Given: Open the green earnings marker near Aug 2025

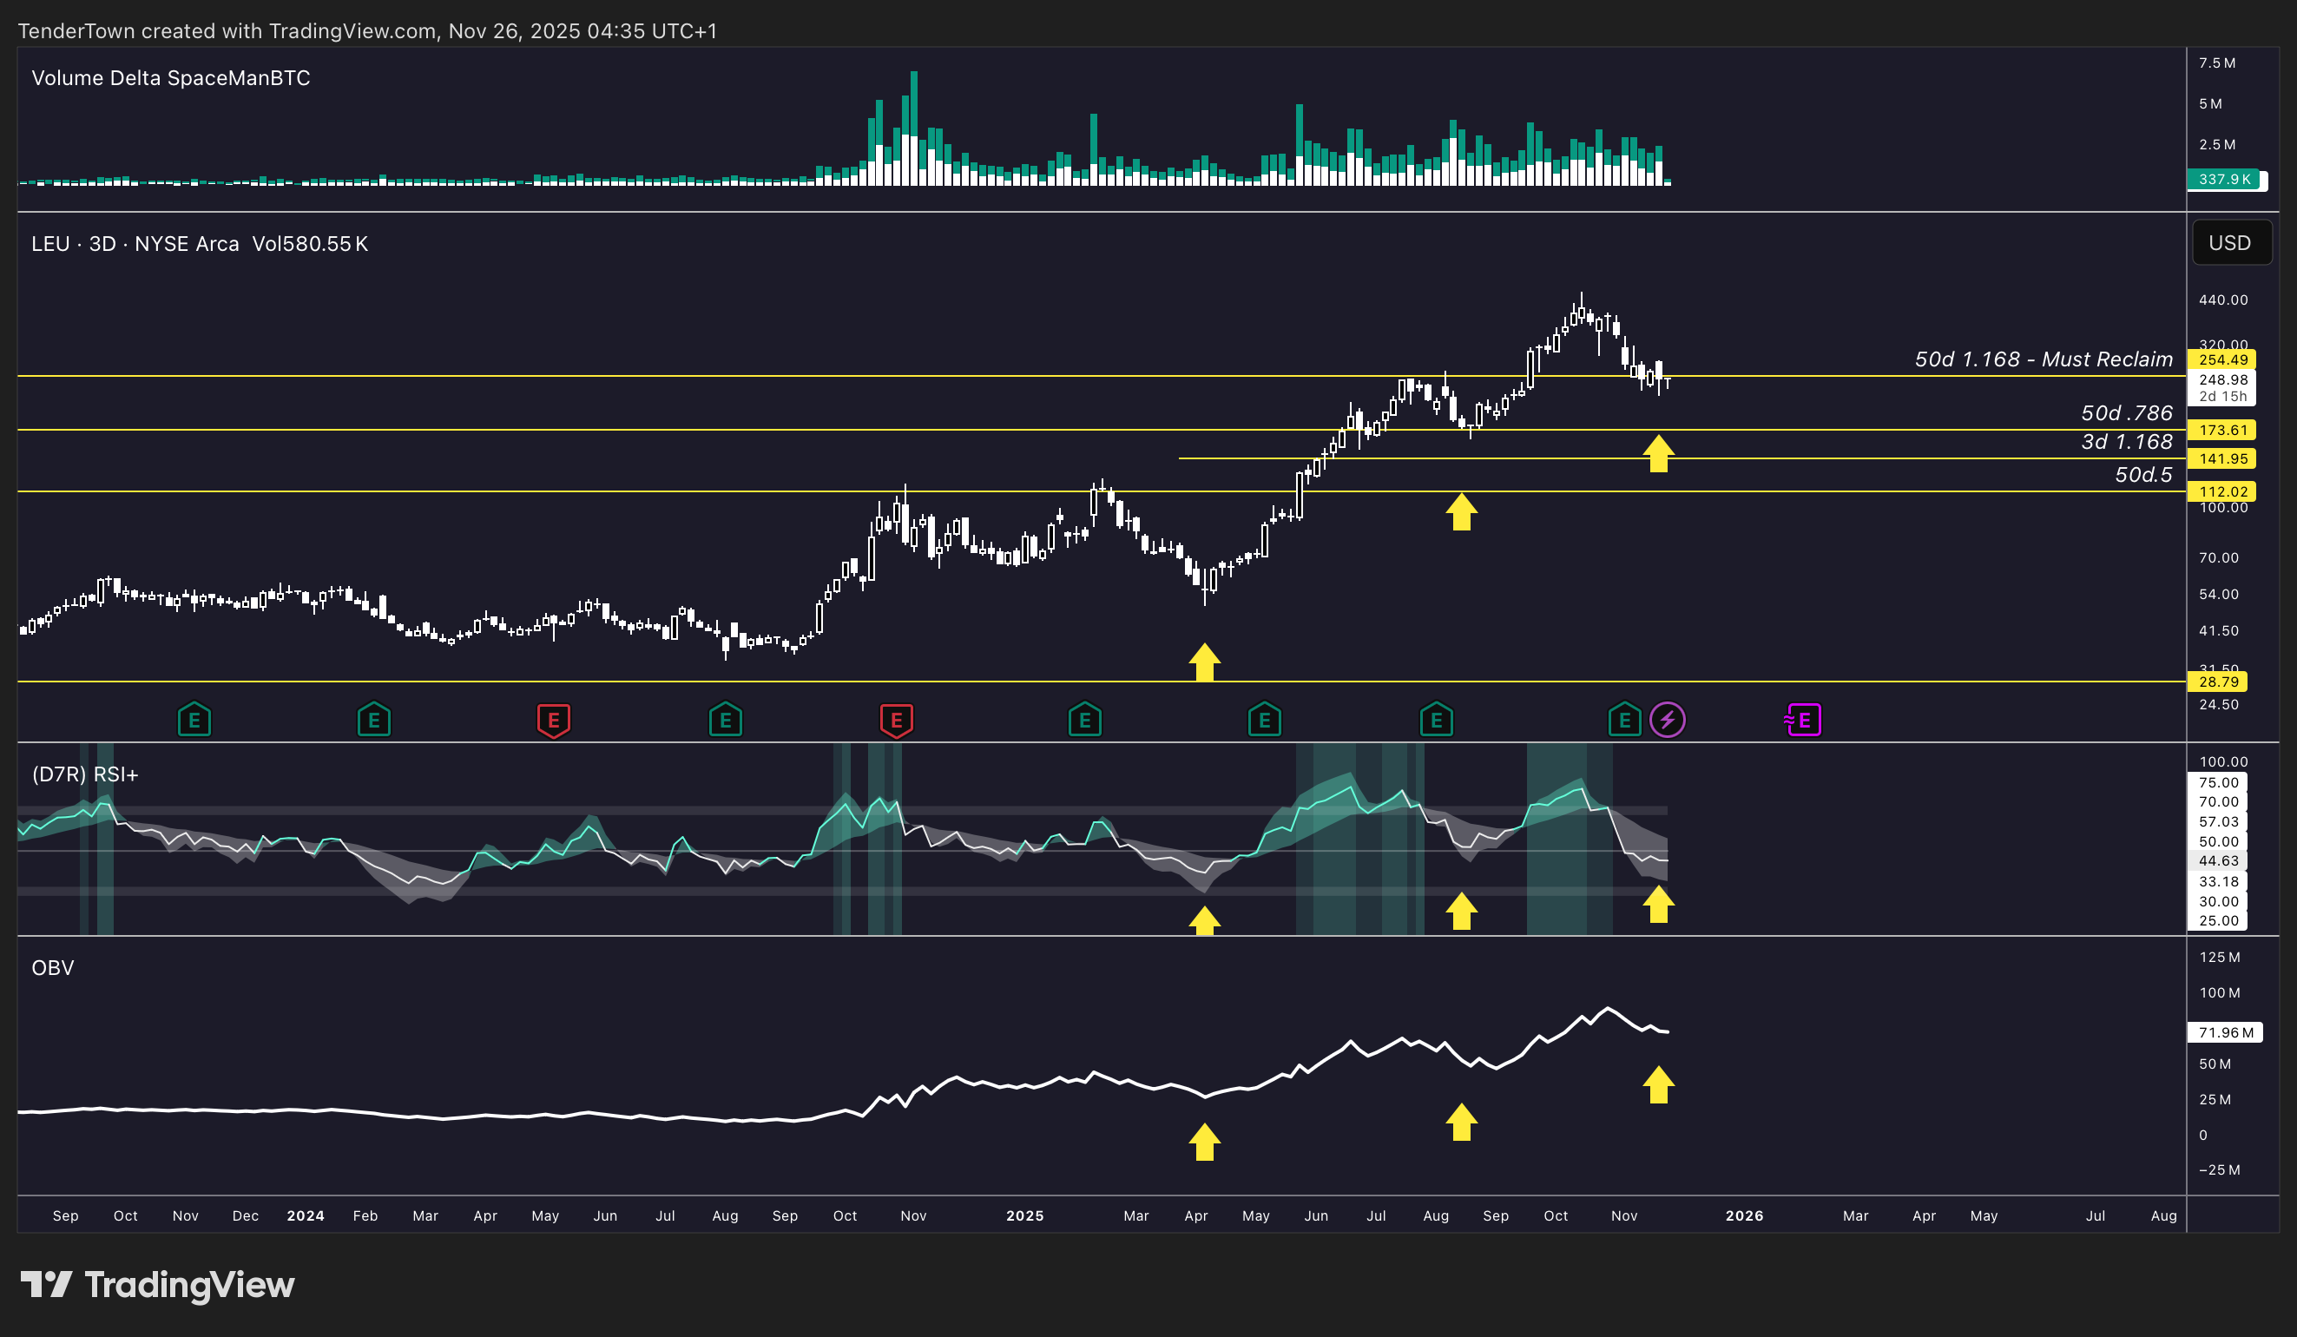Looking at the screenshot, I should pyautogui.click(x=1437, y=720).
